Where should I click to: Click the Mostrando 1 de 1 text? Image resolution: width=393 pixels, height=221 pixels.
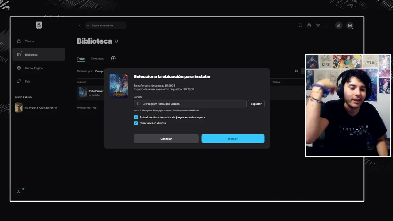tap(88, 108)
